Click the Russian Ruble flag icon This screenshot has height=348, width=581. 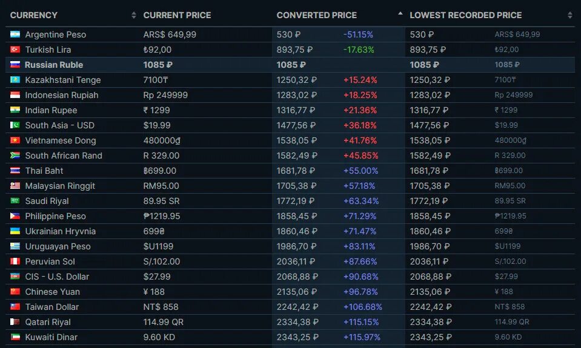coord(15,65)
